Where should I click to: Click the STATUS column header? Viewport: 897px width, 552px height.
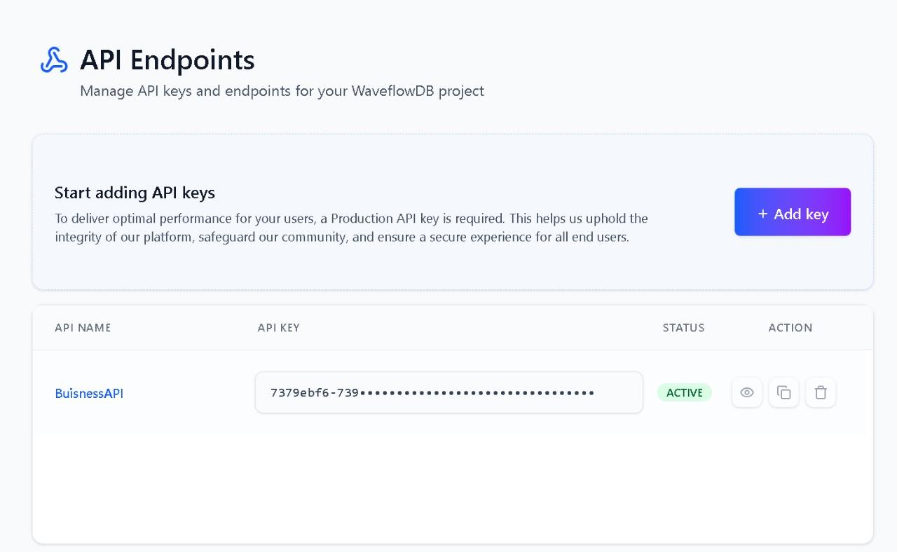[x=683, y=328]
